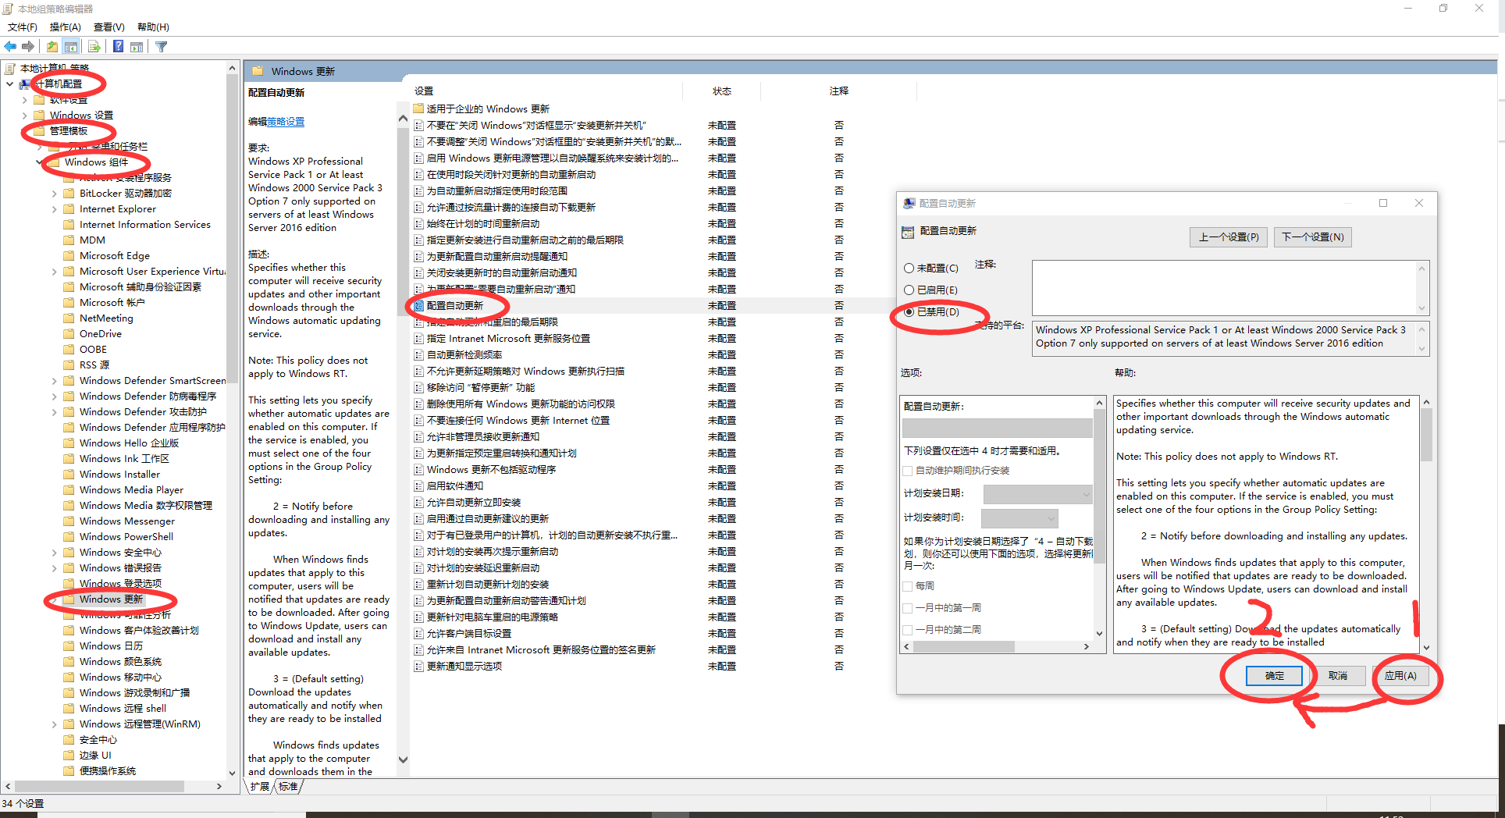Tick the 自动维护期间执行安装 checkbox

[908, 471]
